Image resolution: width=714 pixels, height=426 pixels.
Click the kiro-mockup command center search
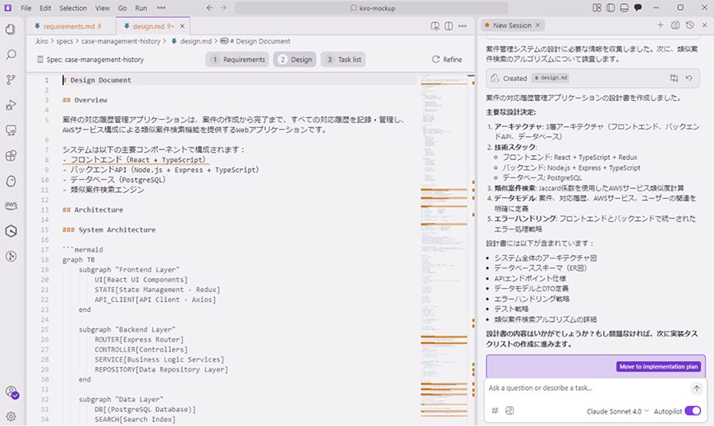click(x=371, y=7)
